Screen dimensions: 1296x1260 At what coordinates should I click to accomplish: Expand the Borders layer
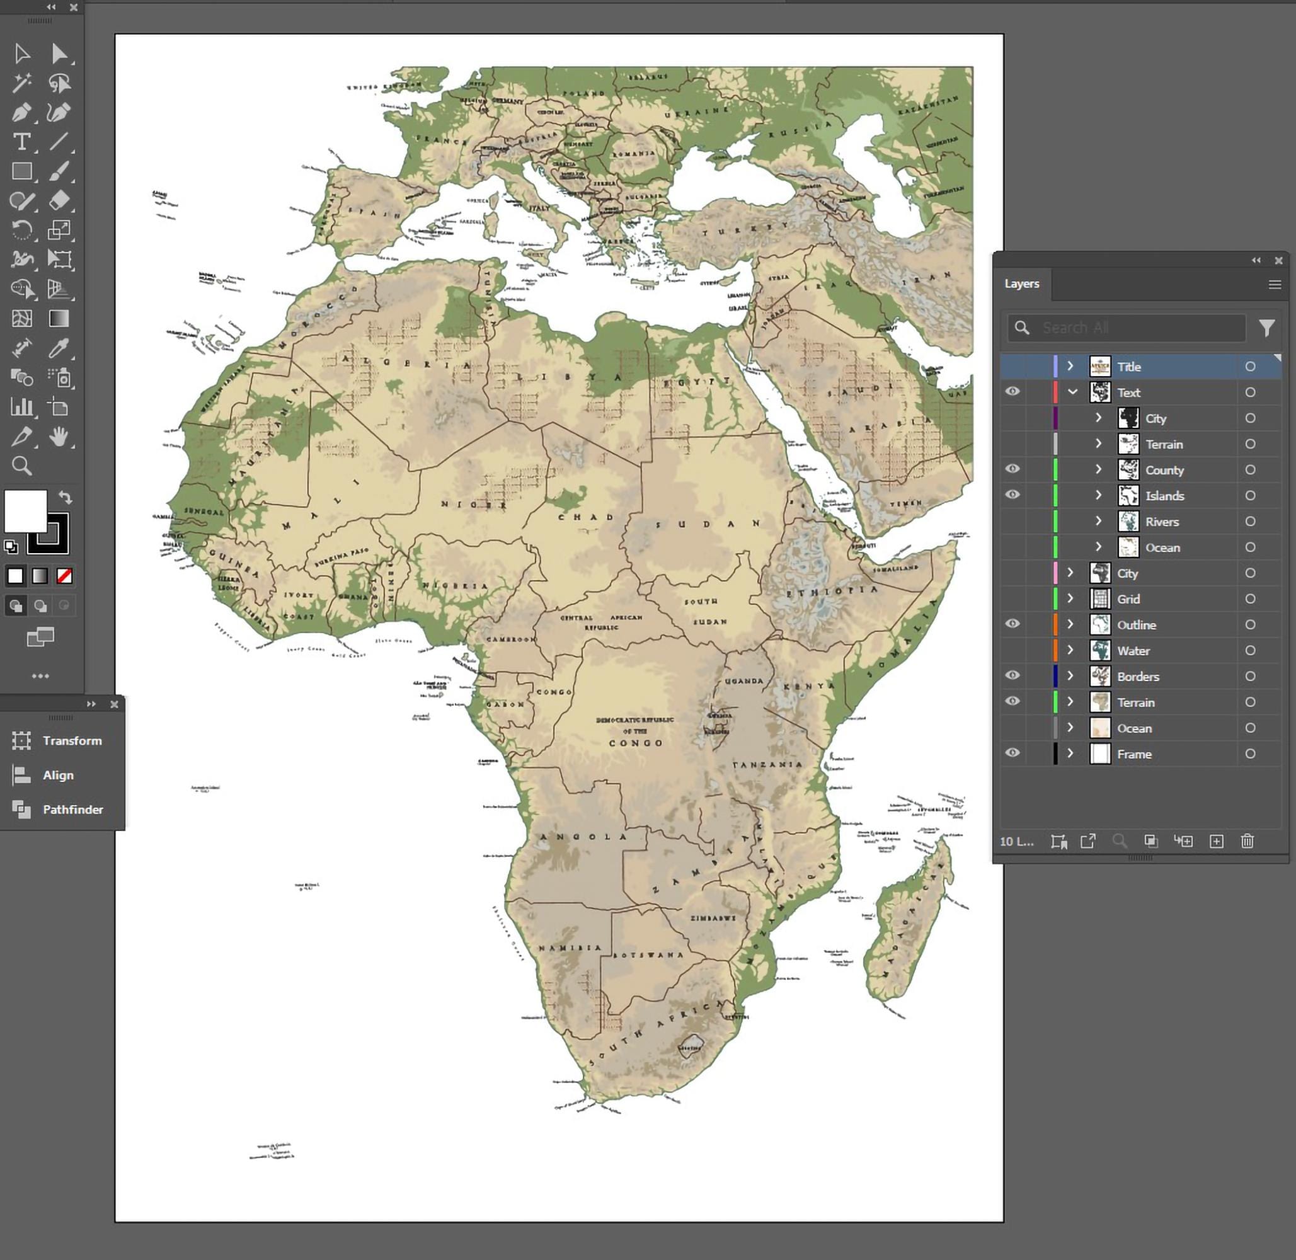[1070, 675]
